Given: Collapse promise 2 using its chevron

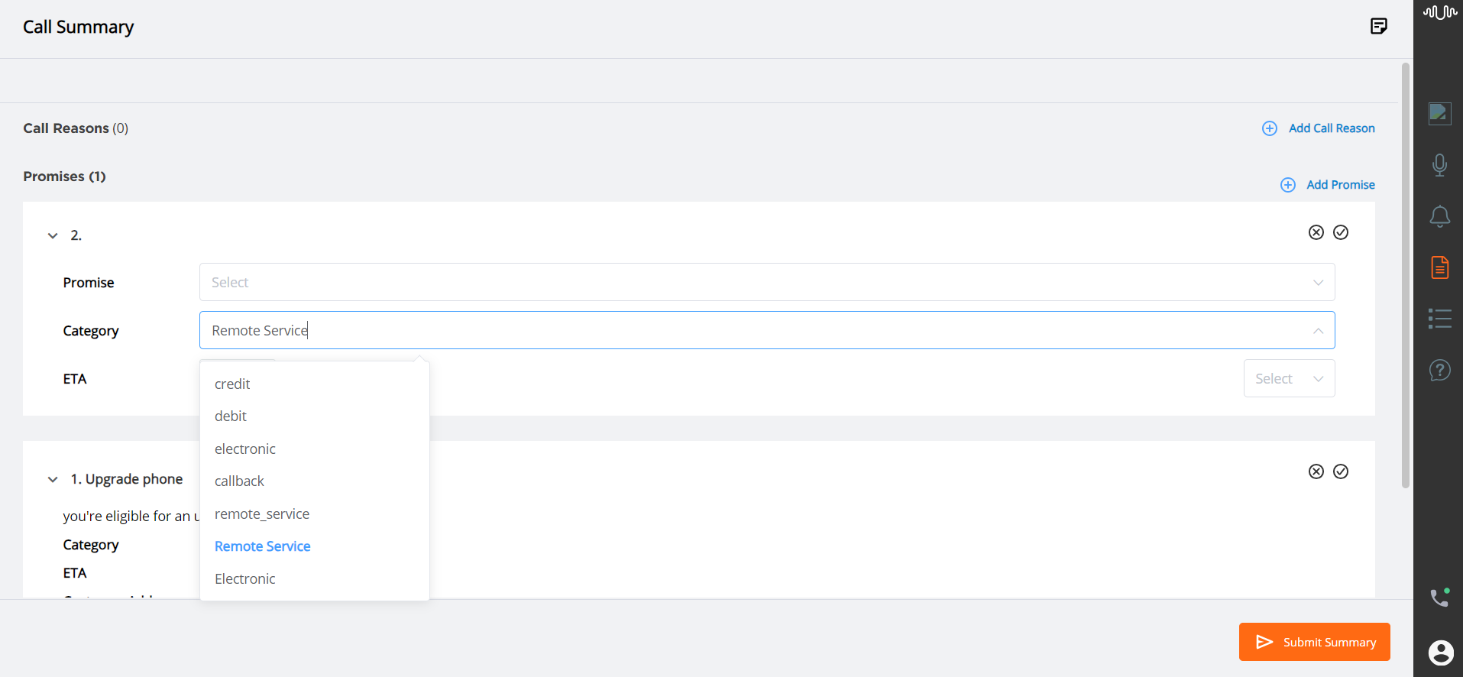Looking at the screenshot, I should tap(53, 235).
